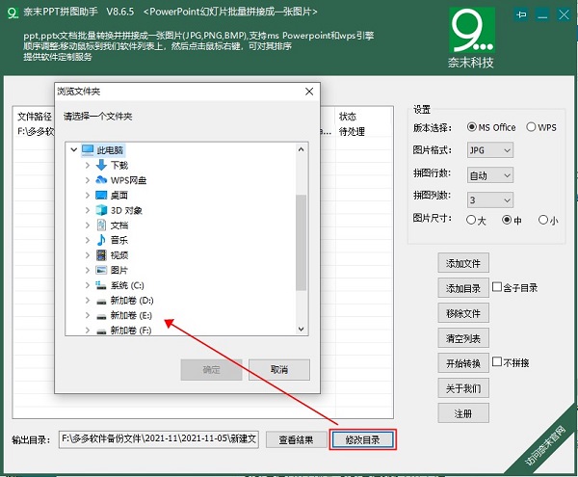Click folder tree scrollbar down arrow

coord(301,329)
